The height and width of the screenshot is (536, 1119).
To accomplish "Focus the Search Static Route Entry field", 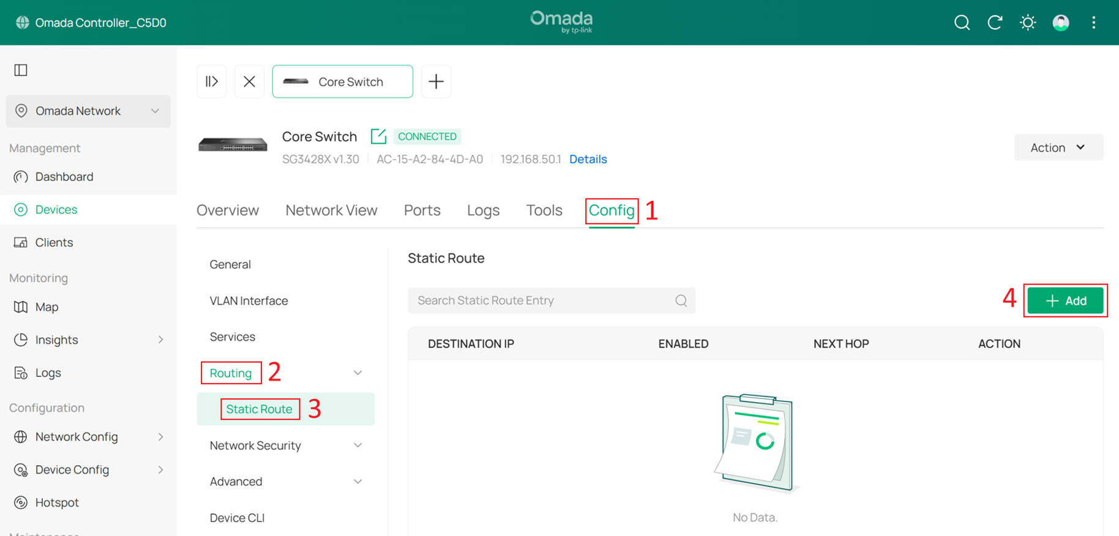I will point(552,300).
